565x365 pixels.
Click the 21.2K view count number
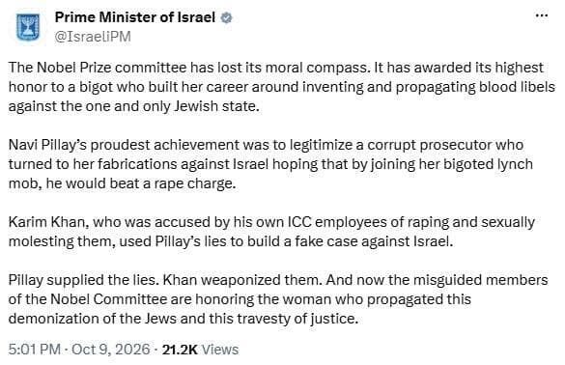pyautogui.click(x=180, y=350)
